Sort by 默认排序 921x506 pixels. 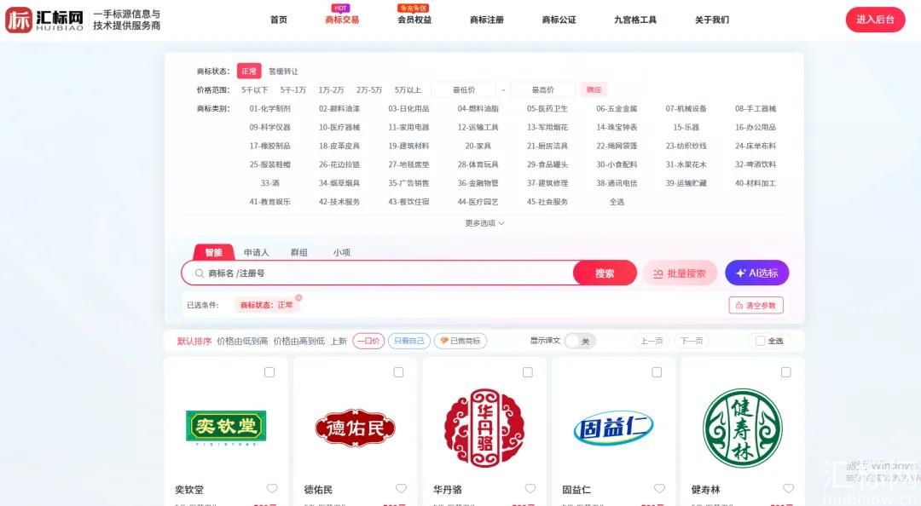(194, 341)
